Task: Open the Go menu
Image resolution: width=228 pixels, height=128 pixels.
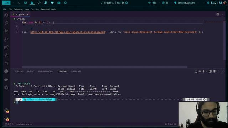Action: tap(32, 9)
